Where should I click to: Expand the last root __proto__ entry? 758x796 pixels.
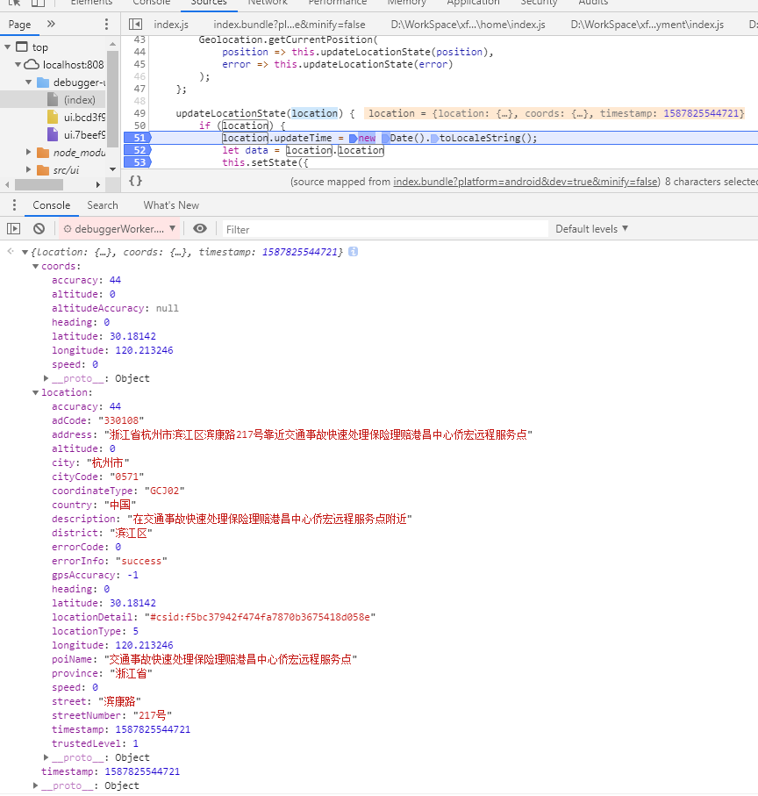click(x=35, y=785)
